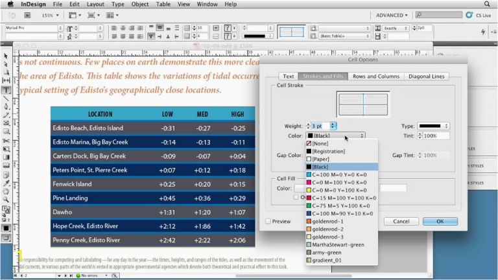Choose army-green from the color list
Viewport: 498px width, 280px height.
click(342, 252)
